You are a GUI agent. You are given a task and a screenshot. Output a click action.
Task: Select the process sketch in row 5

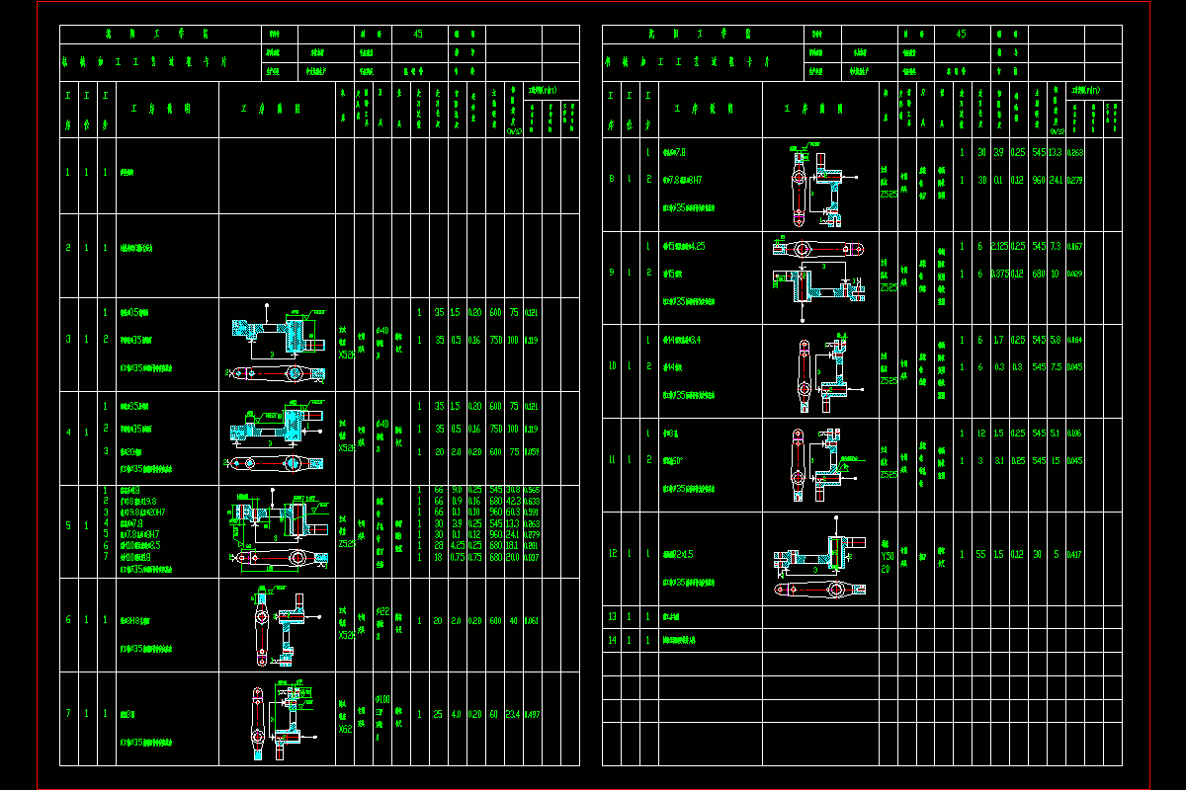click(x=280, y=531)
